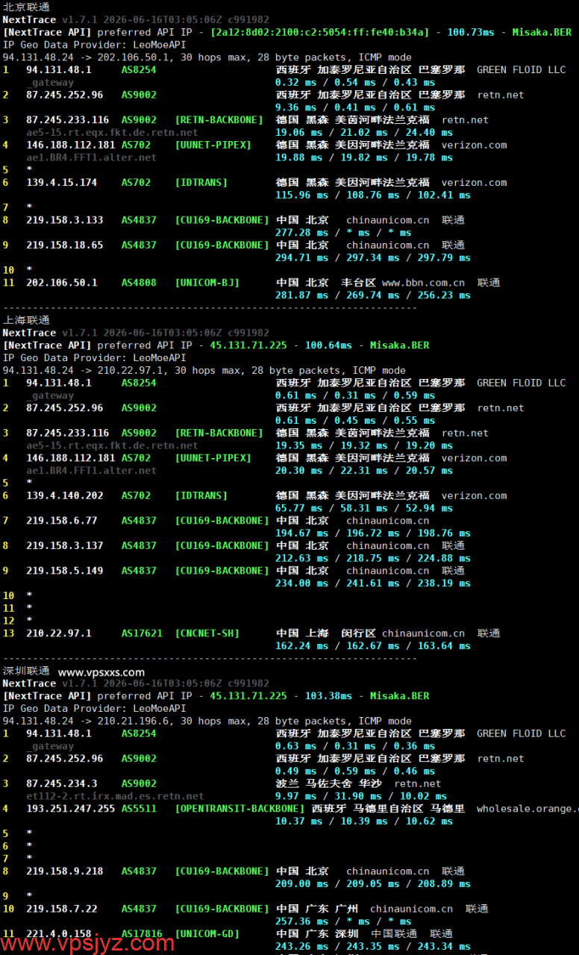Screen dimensions: 579x955
Task: Select the 194.67 ms latency value
Action: (x=301, y=533)
